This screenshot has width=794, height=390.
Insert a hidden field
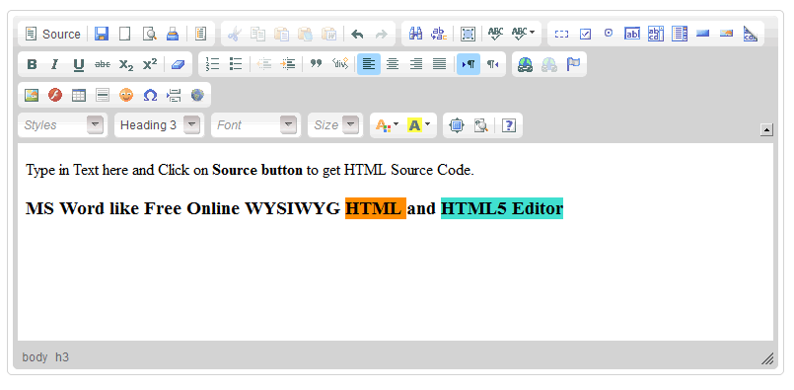click(750, 34)
